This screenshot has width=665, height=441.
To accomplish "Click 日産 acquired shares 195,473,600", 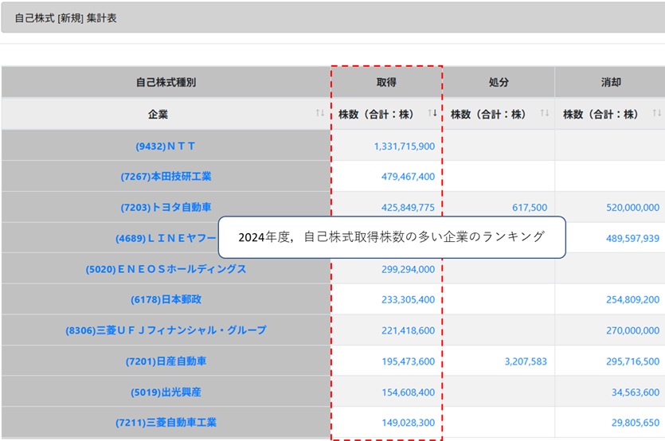I will pyautogui.click(x=408, y=361).
